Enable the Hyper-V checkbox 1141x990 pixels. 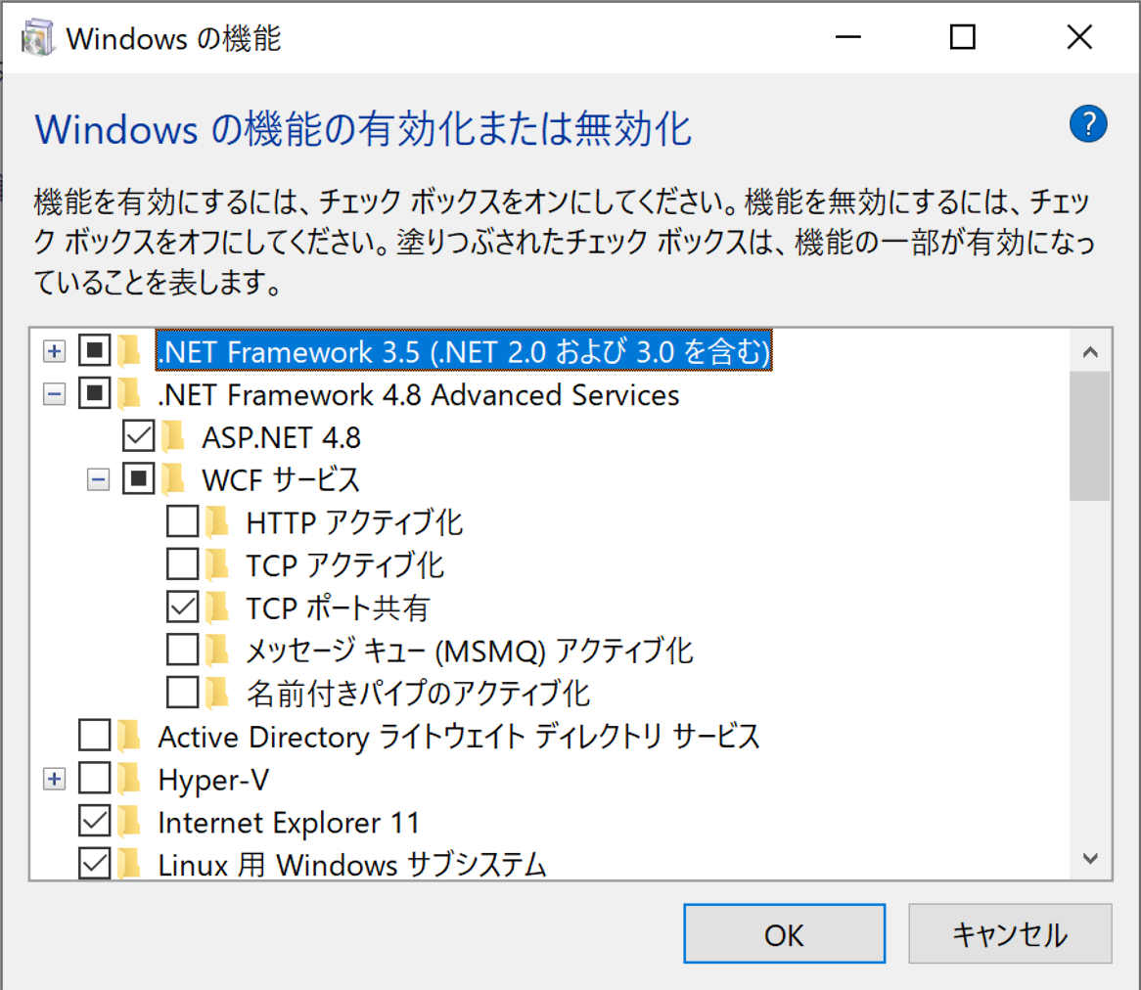(x=95, y=779)
